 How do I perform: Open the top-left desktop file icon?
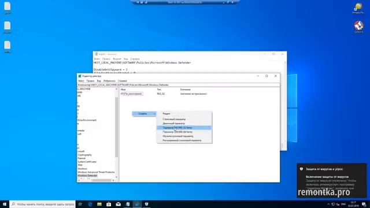pos(8,8)
